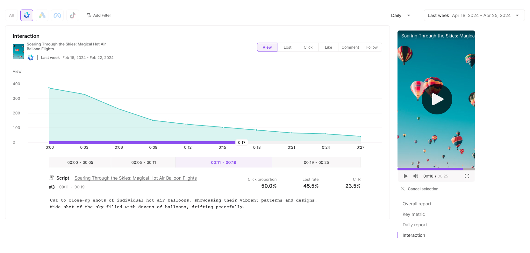Image resolution: width=530 pixels, height=253 pixels.
Task: Open the Daily granularity dropdown
Action: point(400,15)
